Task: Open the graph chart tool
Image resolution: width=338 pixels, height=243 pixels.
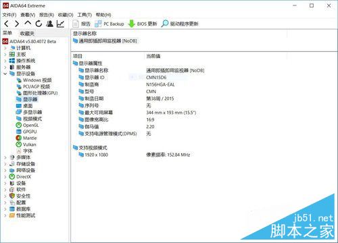Action: [x=60, y=24]
